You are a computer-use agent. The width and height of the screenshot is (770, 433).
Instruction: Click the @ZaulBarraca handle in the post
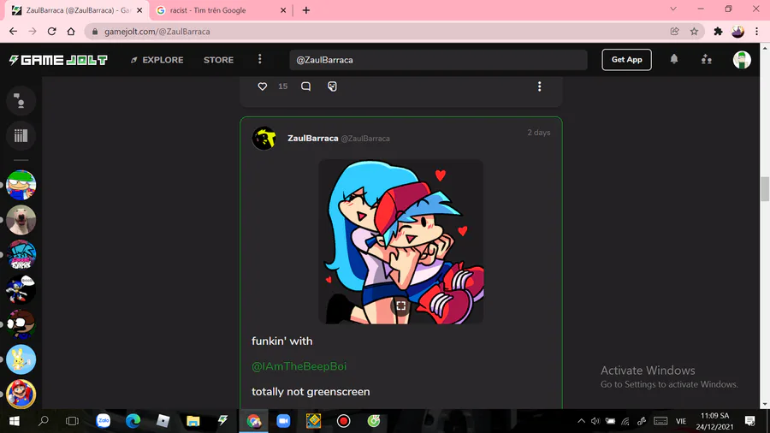point(365,139)
